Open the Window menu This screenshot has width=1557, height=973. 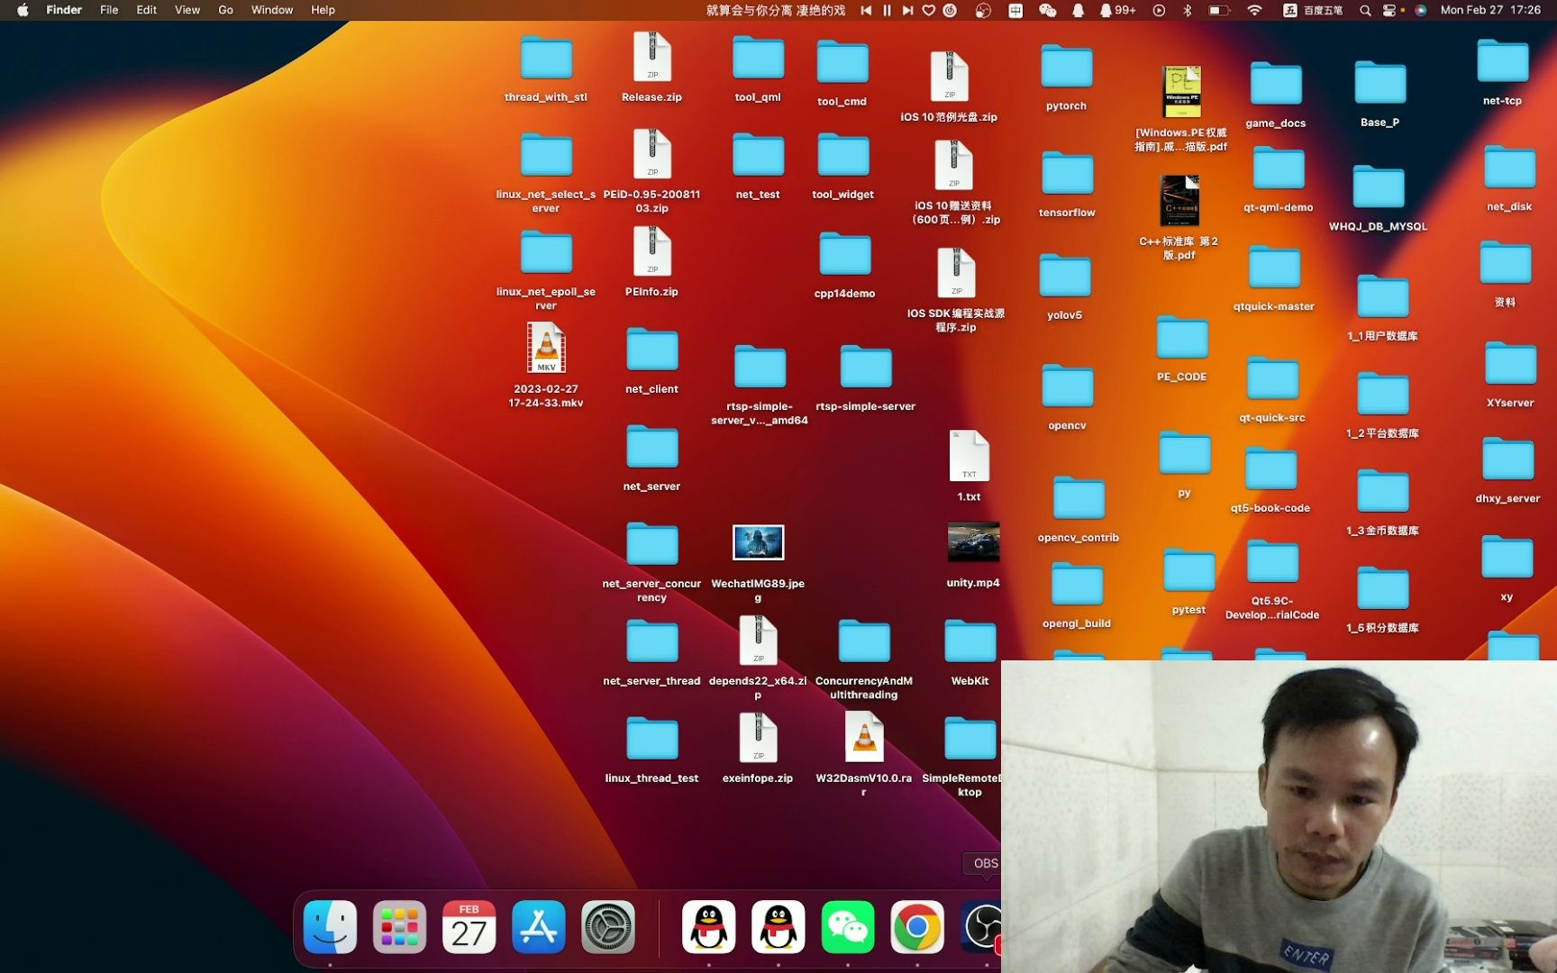coord(271,10)
